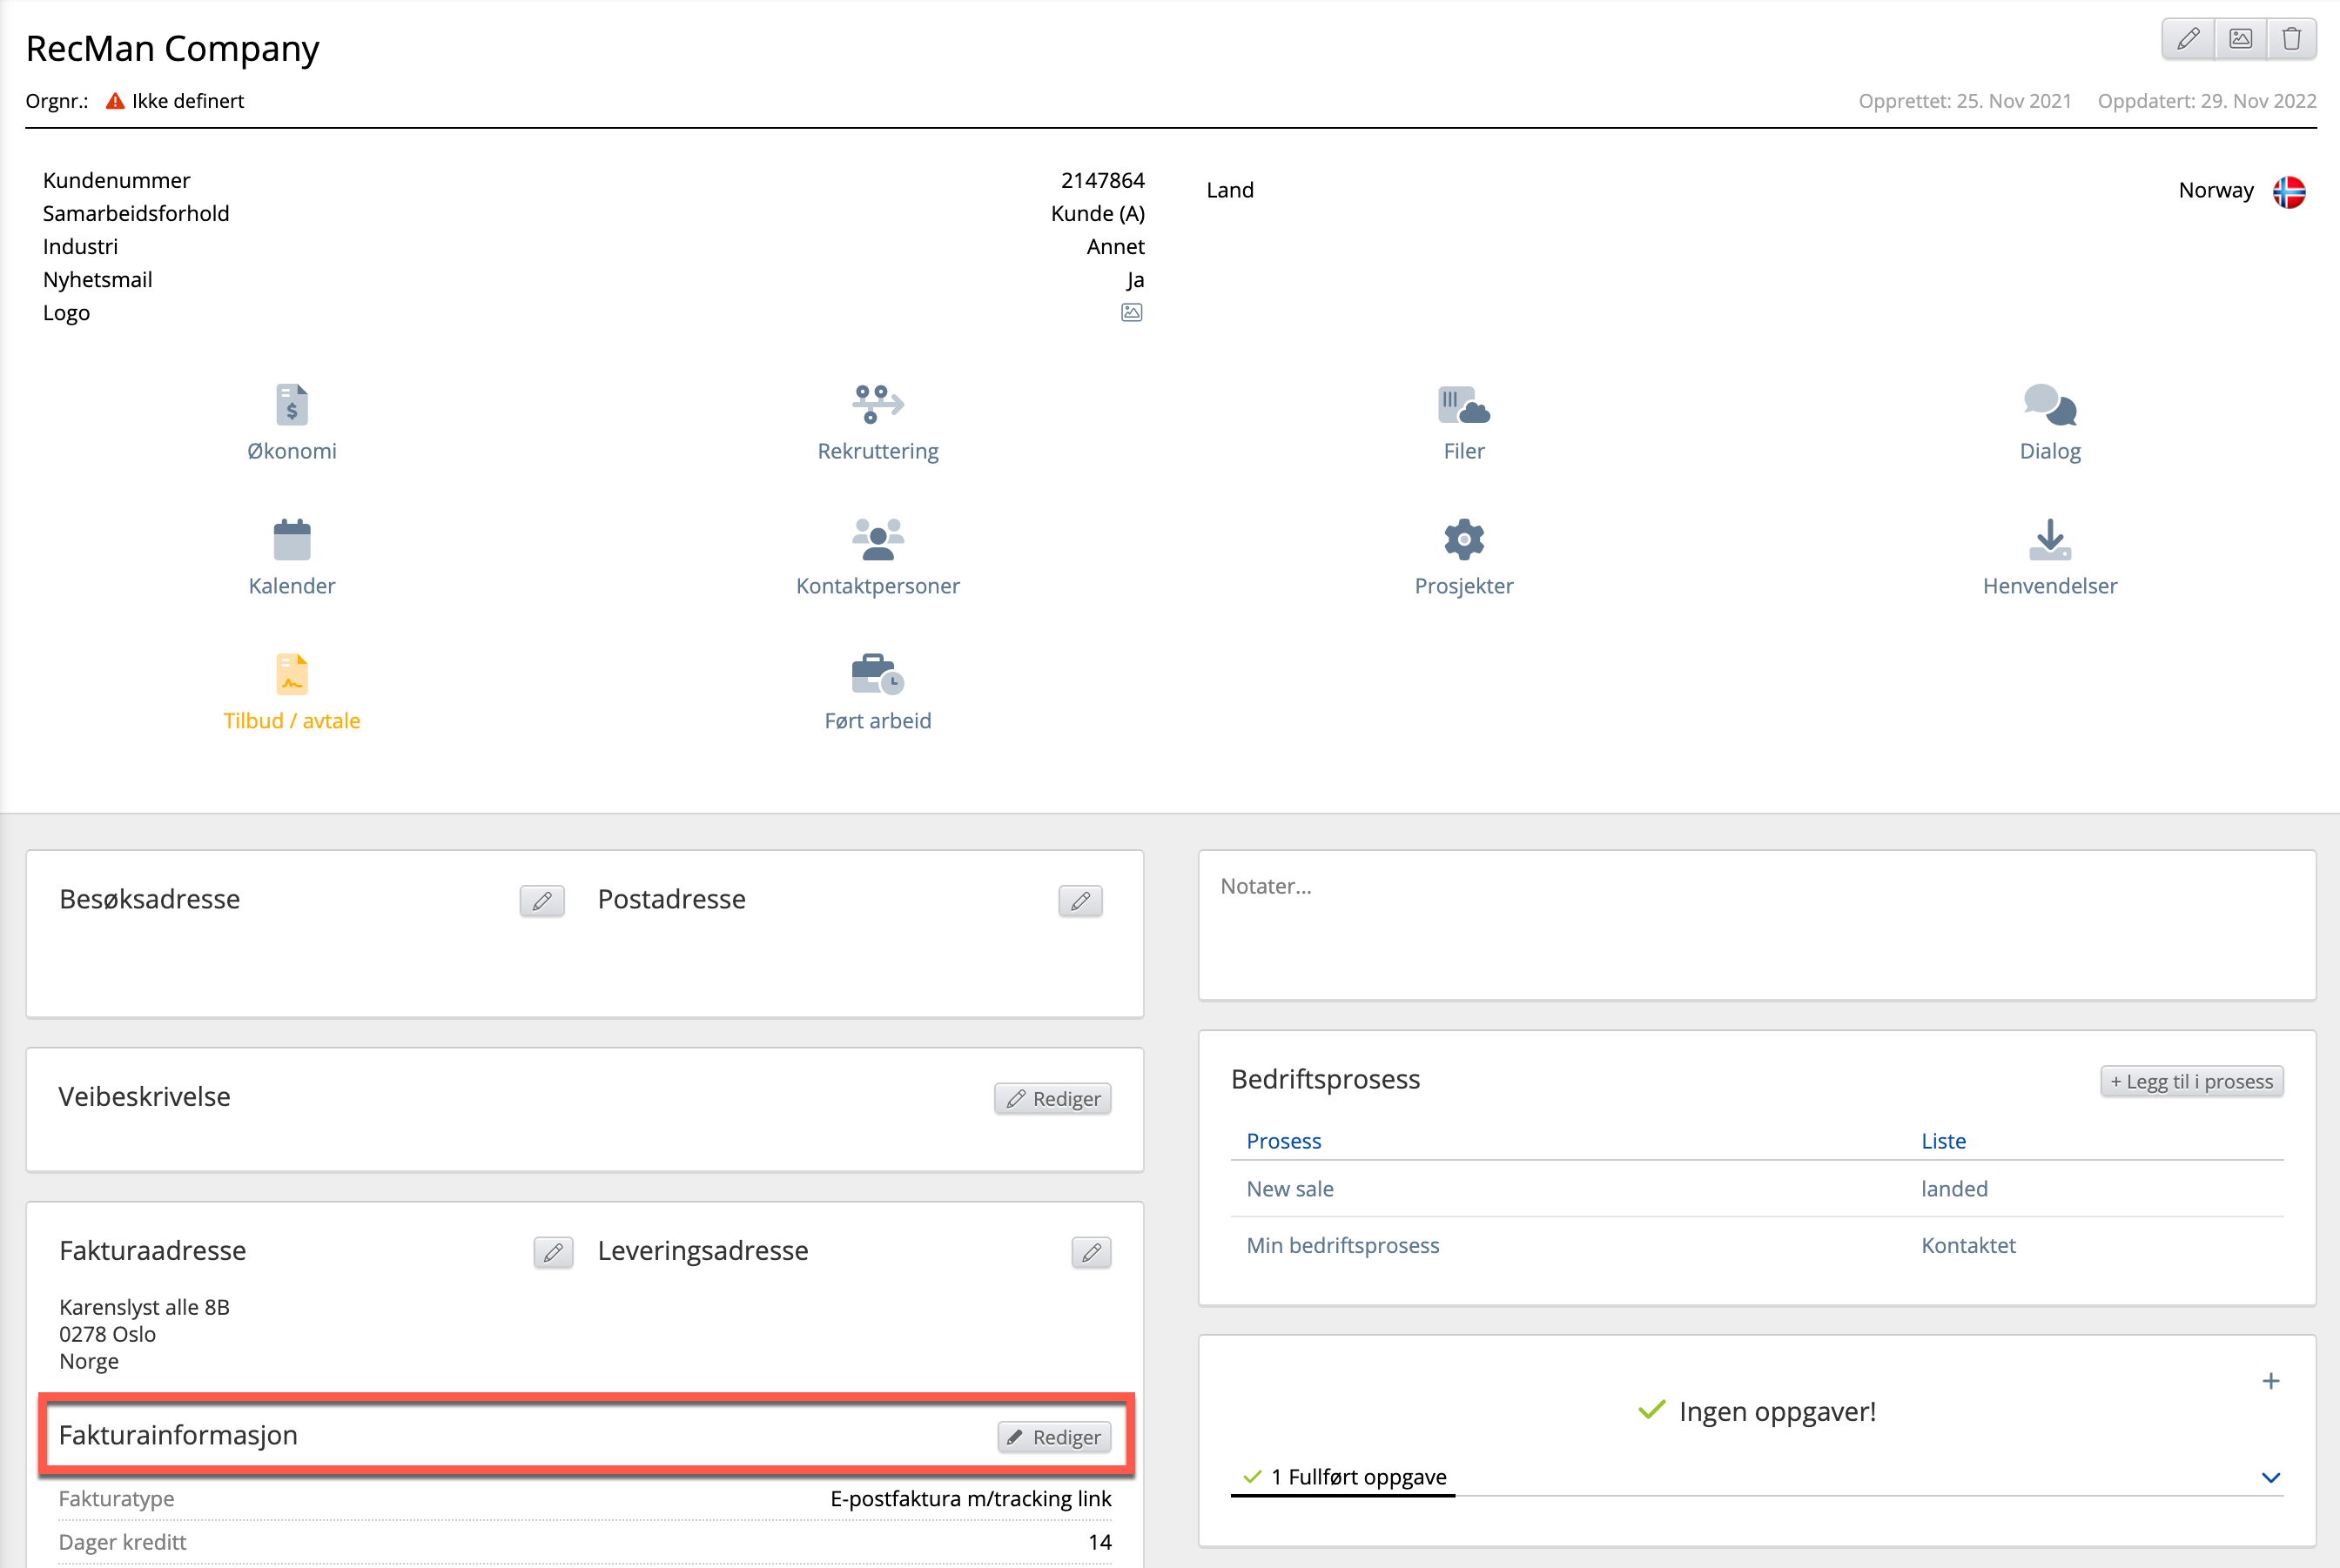Viewport: 2340px width, 1568px height.
Task: Edit the Besøksadresse with pencil button
Action: click(x=541, y=901)
